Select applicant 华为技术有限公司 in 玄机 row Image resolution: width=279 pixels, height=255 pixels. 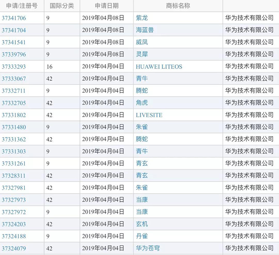click(249, 224)
